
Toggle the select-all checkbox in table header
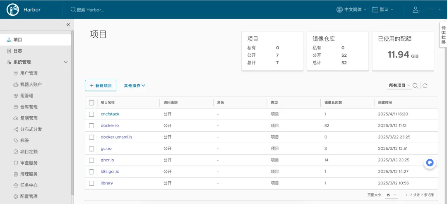[91, 103]
